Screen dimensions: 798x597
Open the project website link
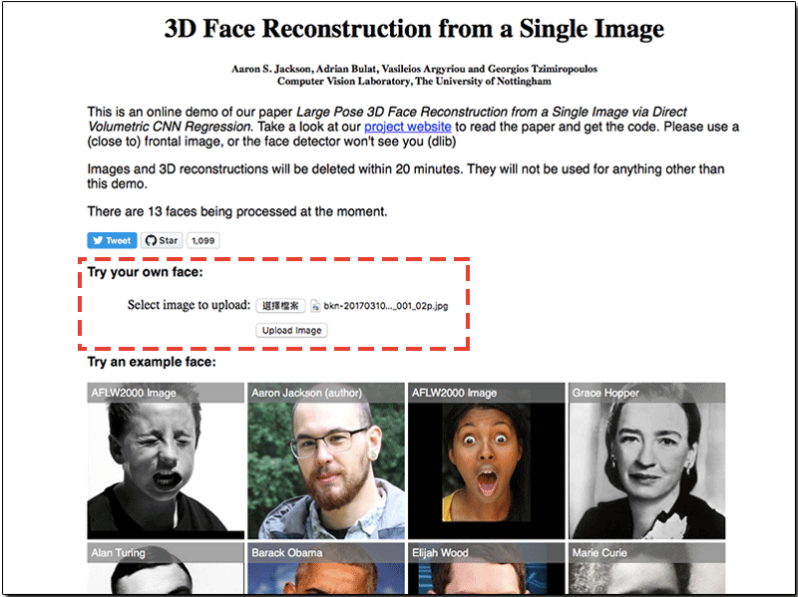[x=407, y=127]
